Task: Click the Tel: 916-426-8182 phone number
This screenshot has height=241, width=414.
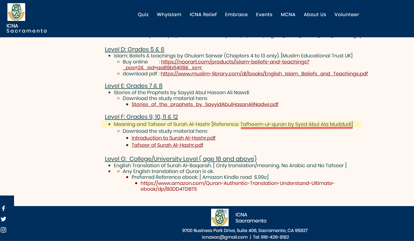Action: [x=271, y=237]
